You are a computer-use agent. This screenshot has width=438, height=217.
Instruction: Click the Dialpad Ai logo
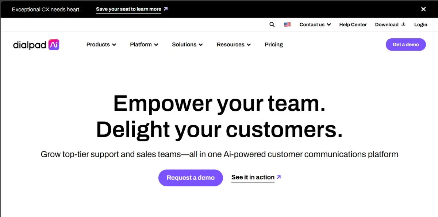[x=36, y=45]
